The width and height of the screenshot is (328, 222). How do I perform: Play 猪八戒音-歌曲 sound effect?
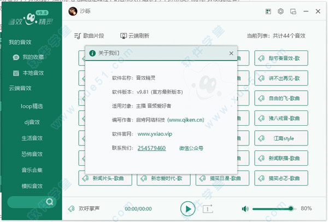tap(281, 118)
